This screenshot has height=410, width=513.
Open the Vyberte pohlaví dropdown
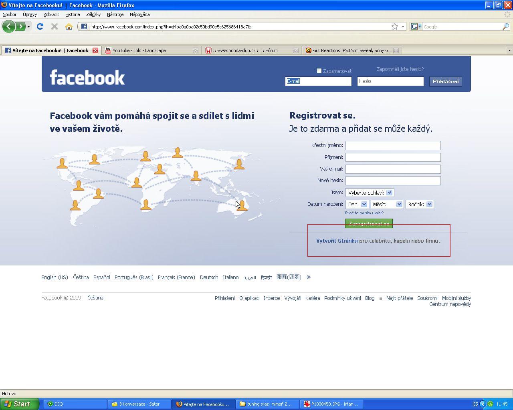coord(370,193)
